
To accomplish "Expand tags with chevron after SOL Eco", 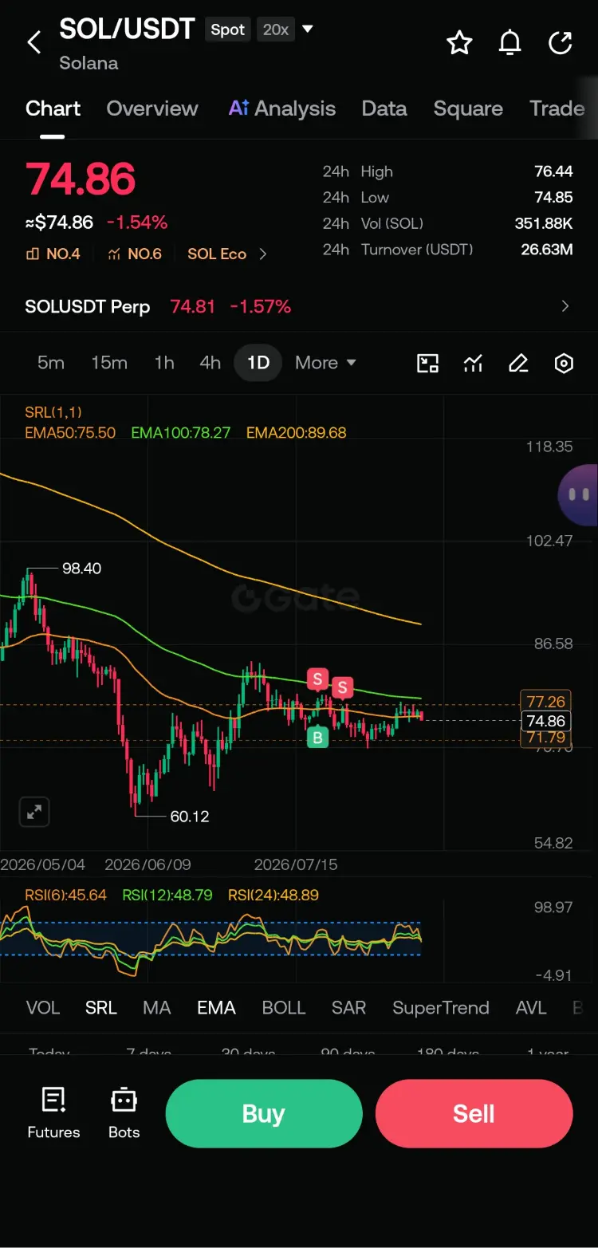I will [263, 254].
